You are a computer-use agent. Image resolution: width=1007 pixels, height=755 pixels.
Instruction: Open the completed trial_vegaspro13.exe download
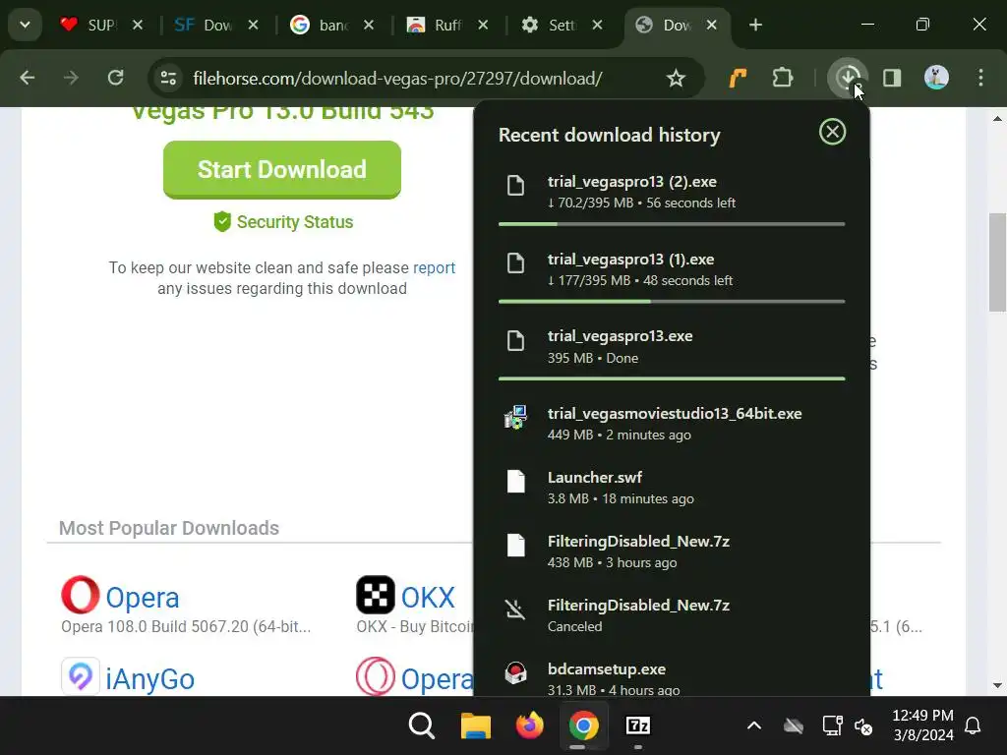click(x=672, y=347)
